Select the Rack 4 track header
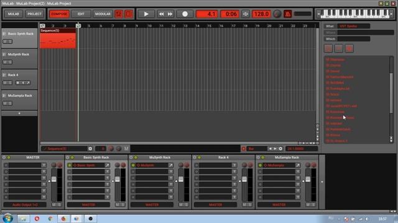 19,79
